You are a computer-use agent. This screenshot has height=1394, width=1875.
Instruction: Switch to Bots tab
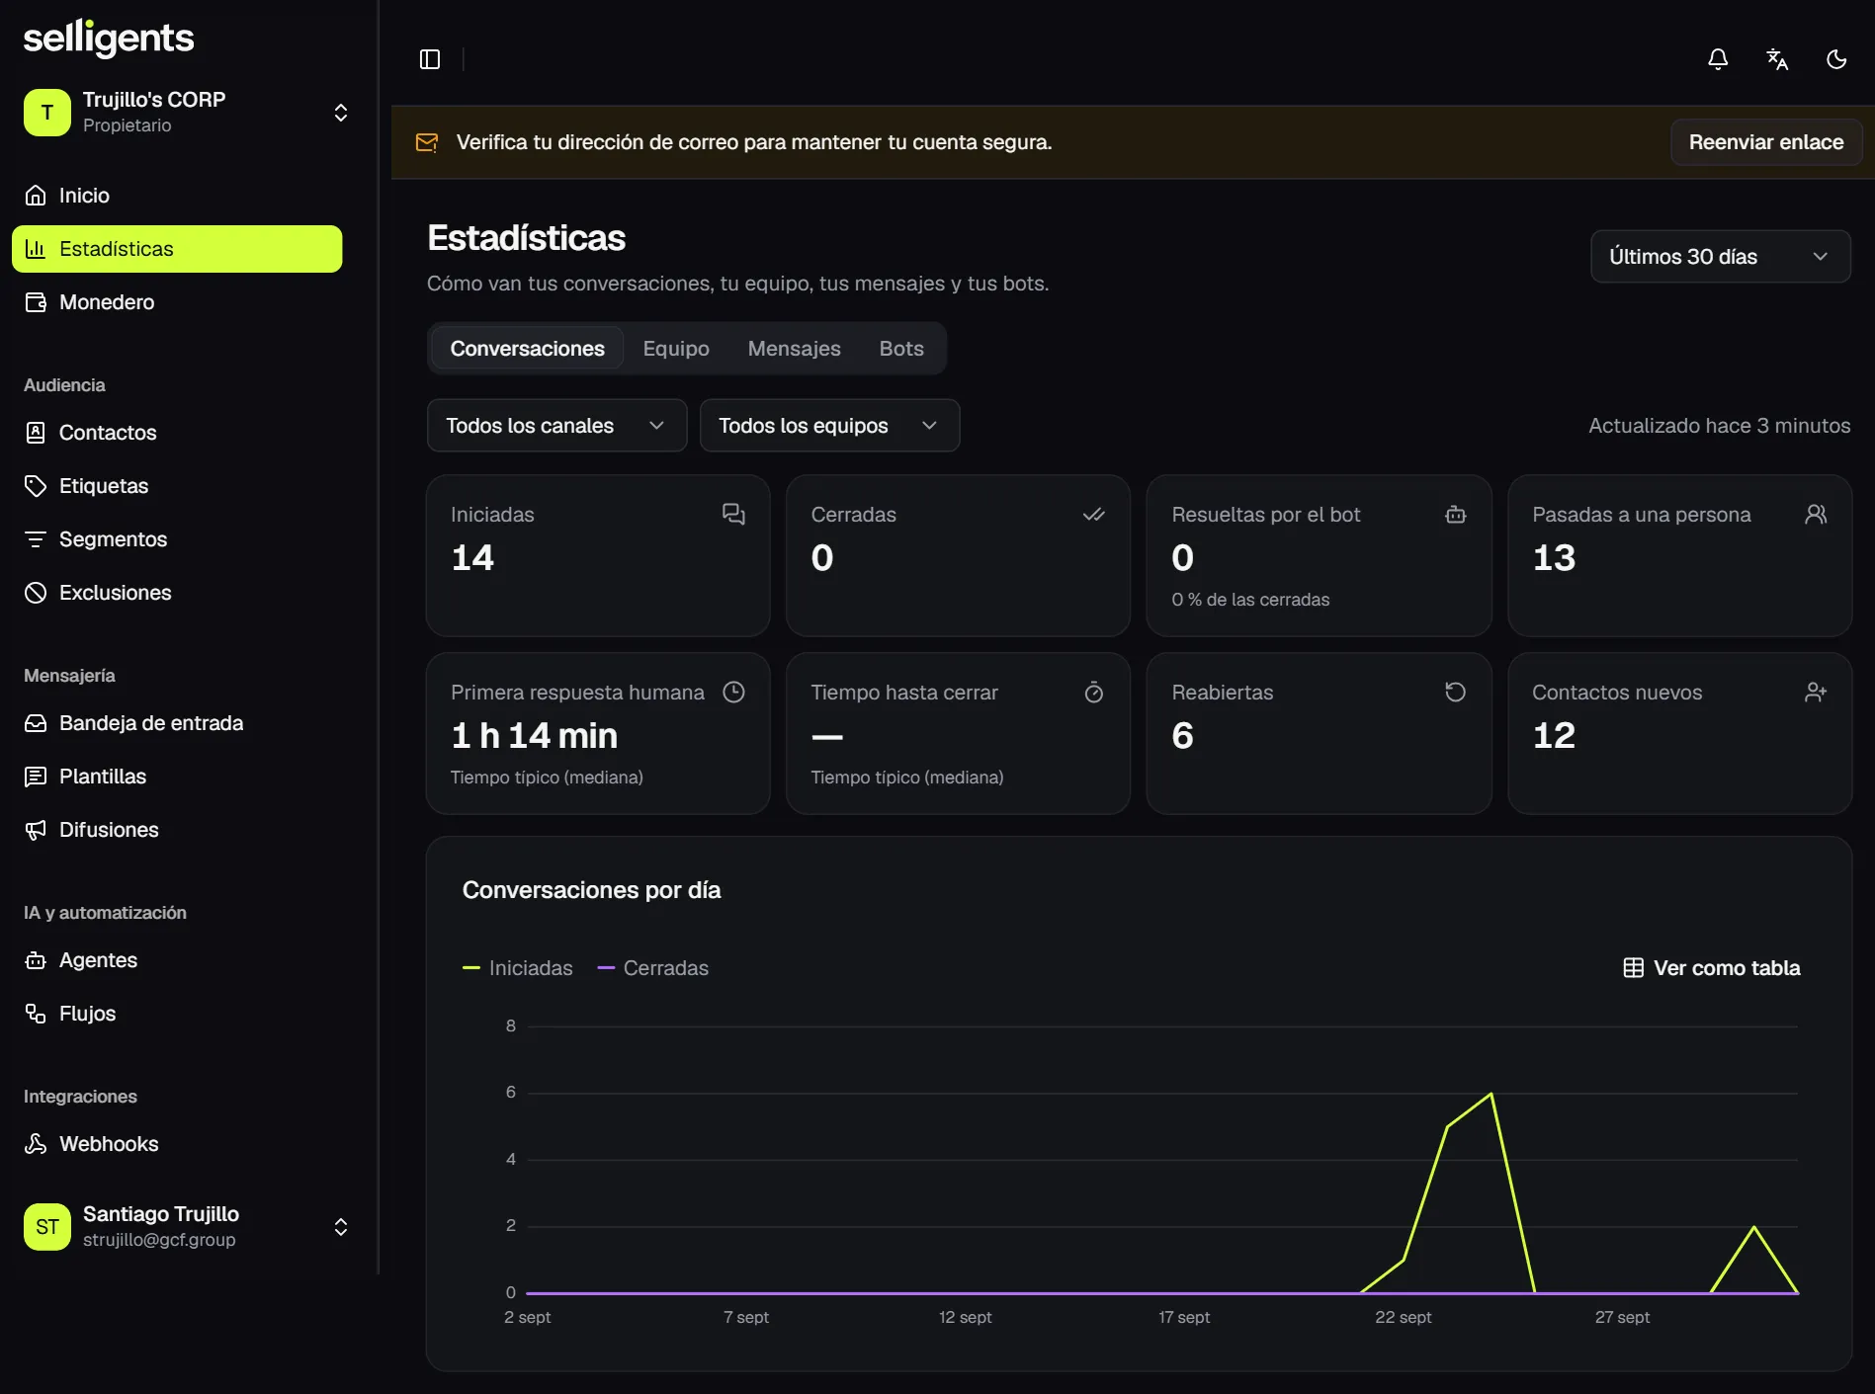coord(901,349)
